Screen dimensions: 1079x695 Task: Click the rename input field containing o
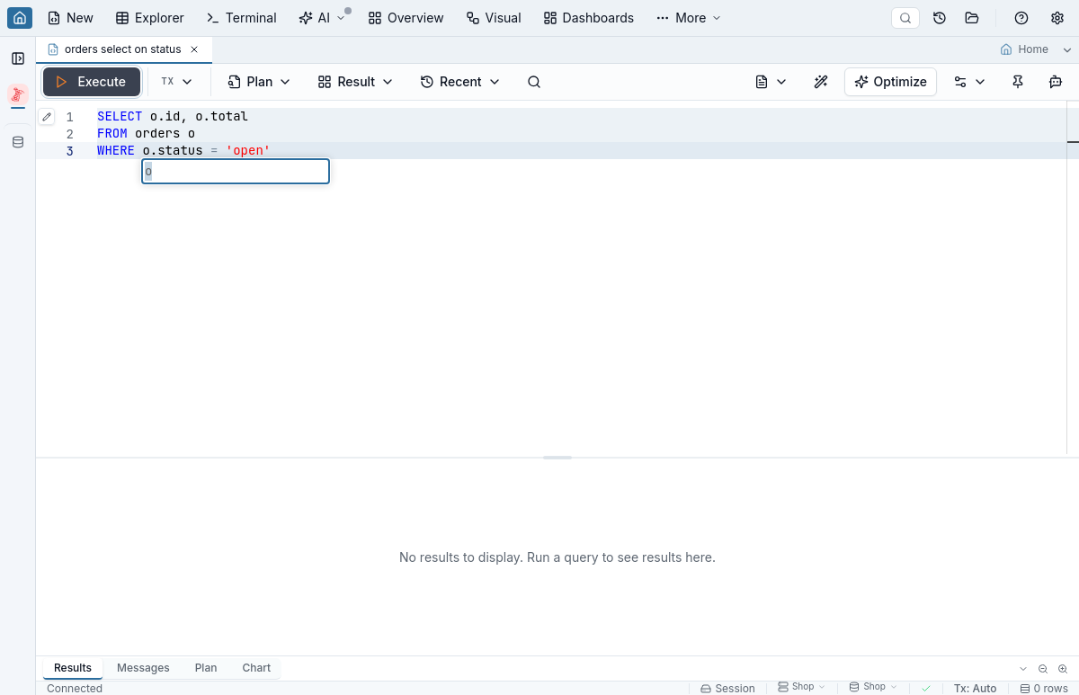coord(236,172)
